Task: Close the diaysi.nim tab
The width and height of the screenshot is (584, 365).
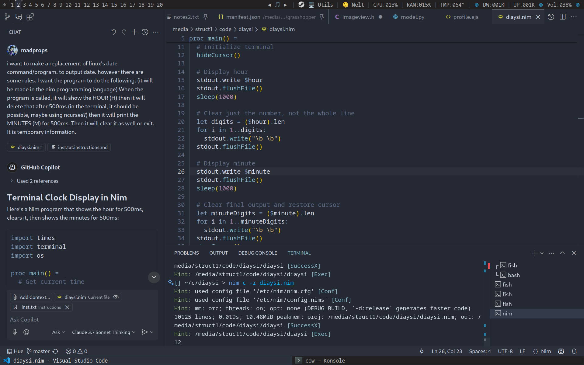Action: [538, 17]
